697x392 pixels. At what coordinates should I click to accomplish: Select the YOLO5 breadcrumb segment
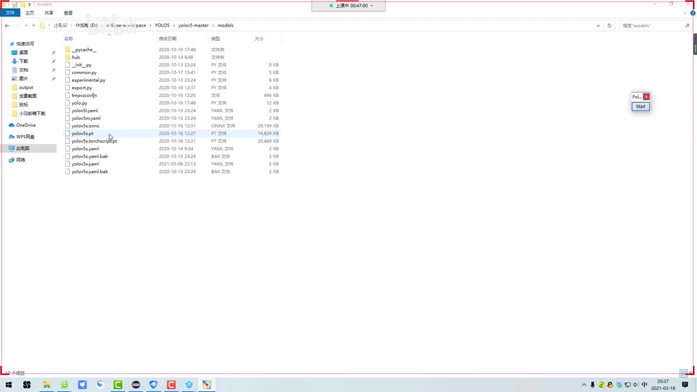(162, 26)
